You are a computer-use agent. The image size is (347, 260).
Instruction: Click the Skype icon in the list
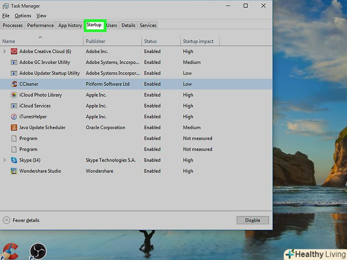tap(14, 160)
